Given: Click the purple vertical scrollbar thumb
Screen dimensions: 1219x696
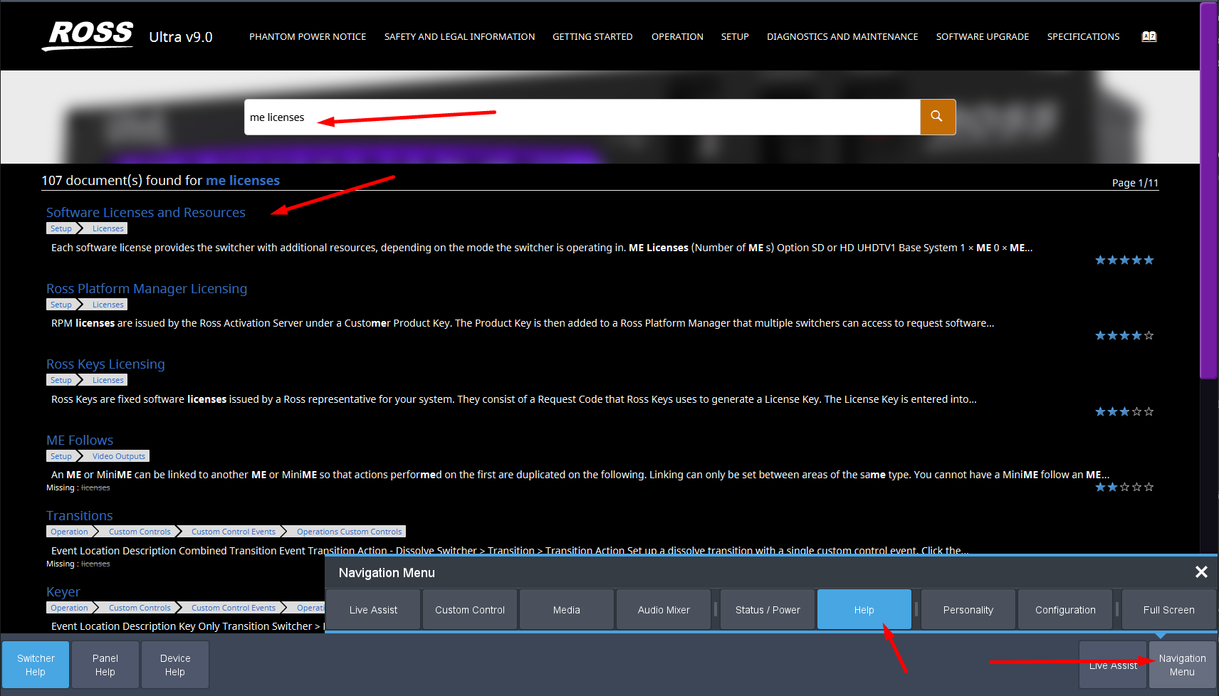Looking at the screenshot, I should 1209,191.
